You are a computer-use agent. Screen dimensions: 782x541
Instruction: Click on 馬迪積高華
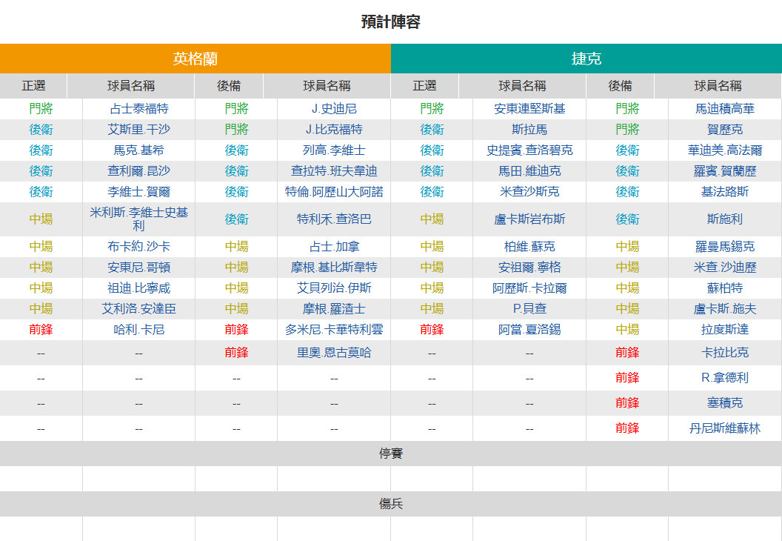725,109
